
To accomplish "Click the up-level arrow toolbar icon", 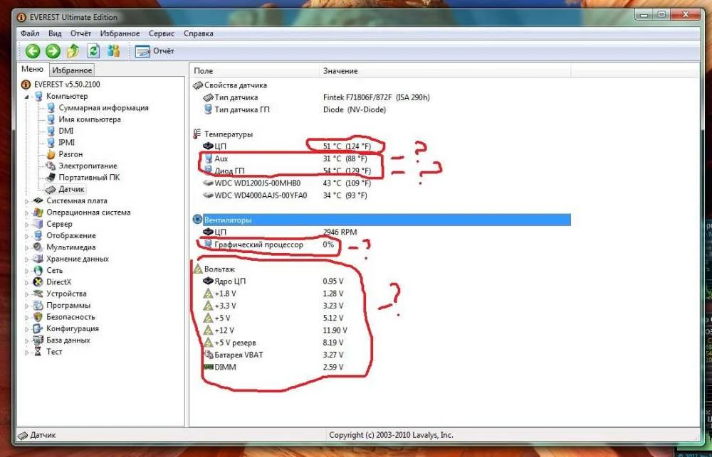I will pyautogui.click(x=73, y=50).
